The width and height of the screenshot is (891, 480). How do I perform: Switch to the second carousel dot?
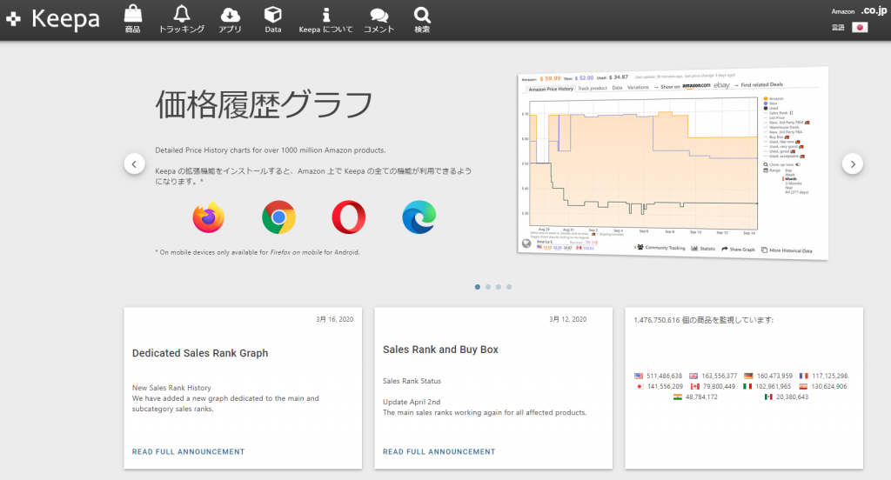[x=487, y=286]
